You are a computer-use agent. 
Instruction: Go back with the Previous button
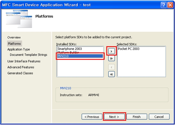pos(92,117)
